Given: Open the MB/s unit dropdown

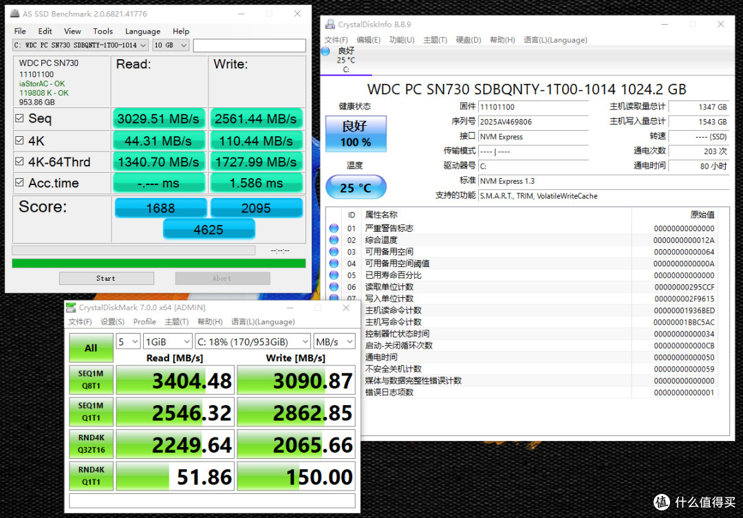Looking at the screenshot, I should coord(334,342).
